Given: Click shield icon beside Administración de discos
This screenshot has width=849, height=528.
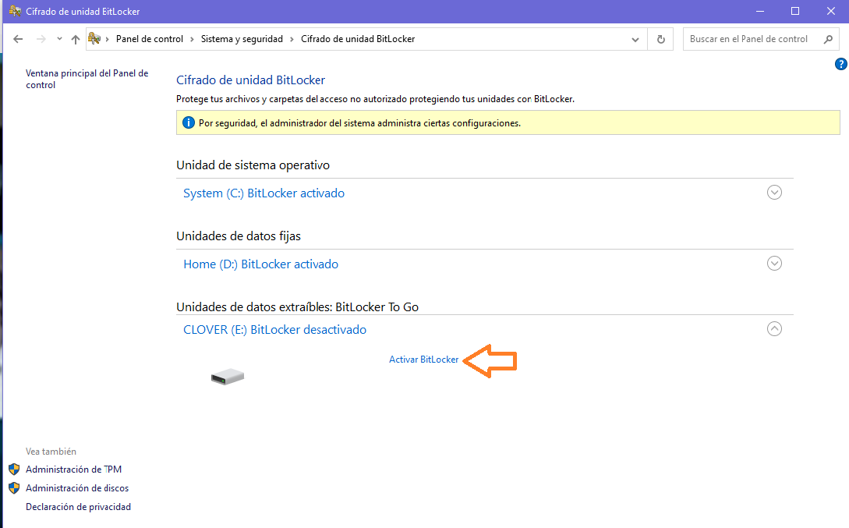Looking at the screenshot, I should pos(14,488).
